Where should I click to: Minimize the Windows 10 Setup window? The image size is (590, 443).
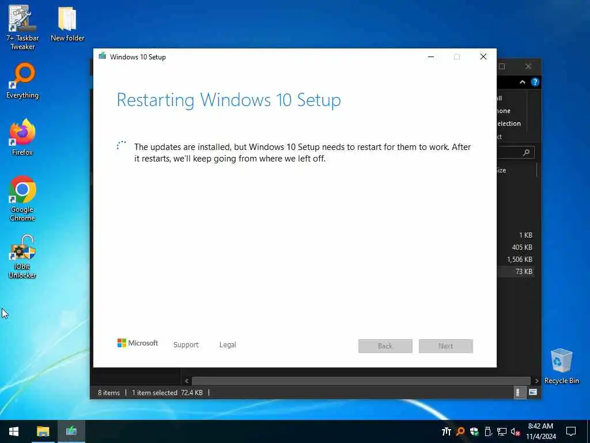[431, 57]
